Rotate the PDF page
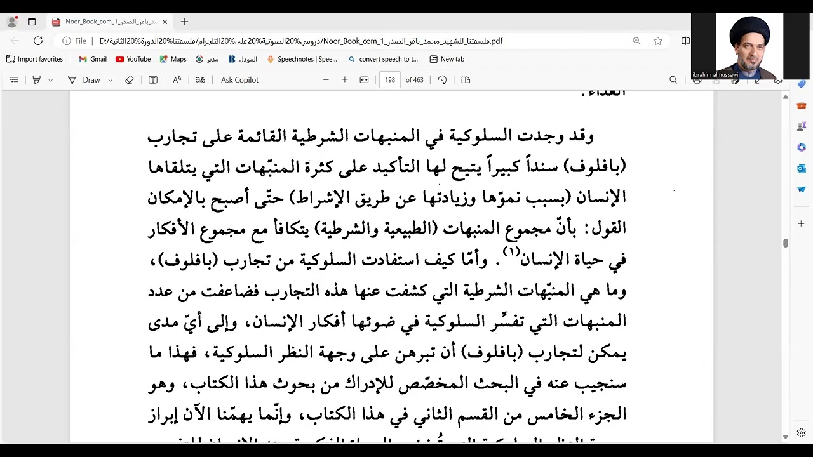 tap(443, 80)
